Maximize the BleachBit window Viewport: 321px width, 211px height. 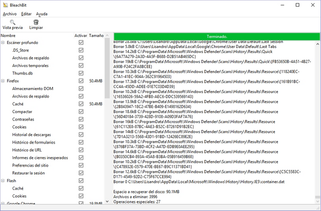(297, 5)
